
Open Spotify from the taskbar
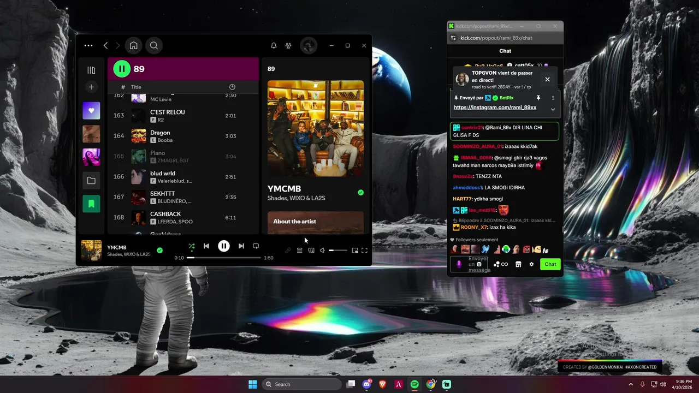[414, 384]
